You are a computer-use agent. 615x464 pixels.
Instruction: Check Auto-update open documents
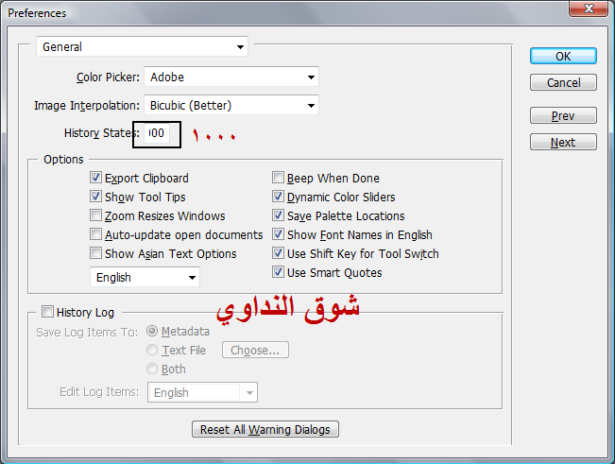click(96, 234)
